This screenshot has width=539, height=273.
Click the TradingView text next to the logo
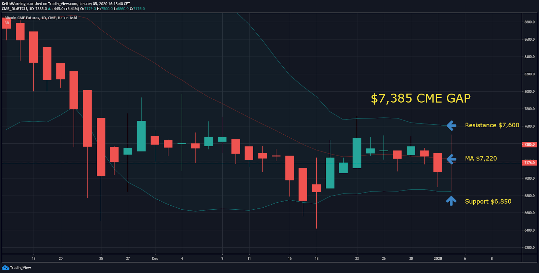[x=21, y=268]
